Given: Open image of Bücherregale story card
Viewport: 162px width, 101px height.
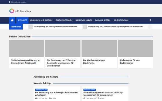Looking at the screenshot, I should click(x=136, y=48).
